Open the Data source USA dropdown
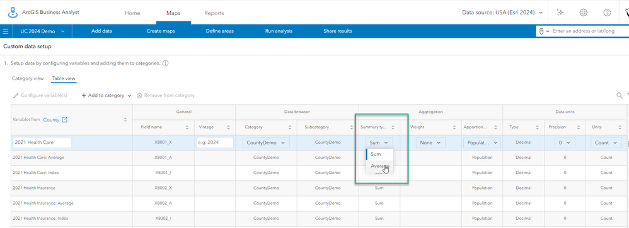Image resolution: width=629 pixels, height=228 pixels. coord(502,13)
